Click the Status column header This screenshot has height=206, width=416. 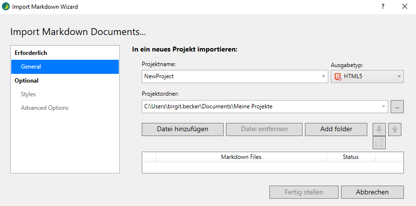350,157
